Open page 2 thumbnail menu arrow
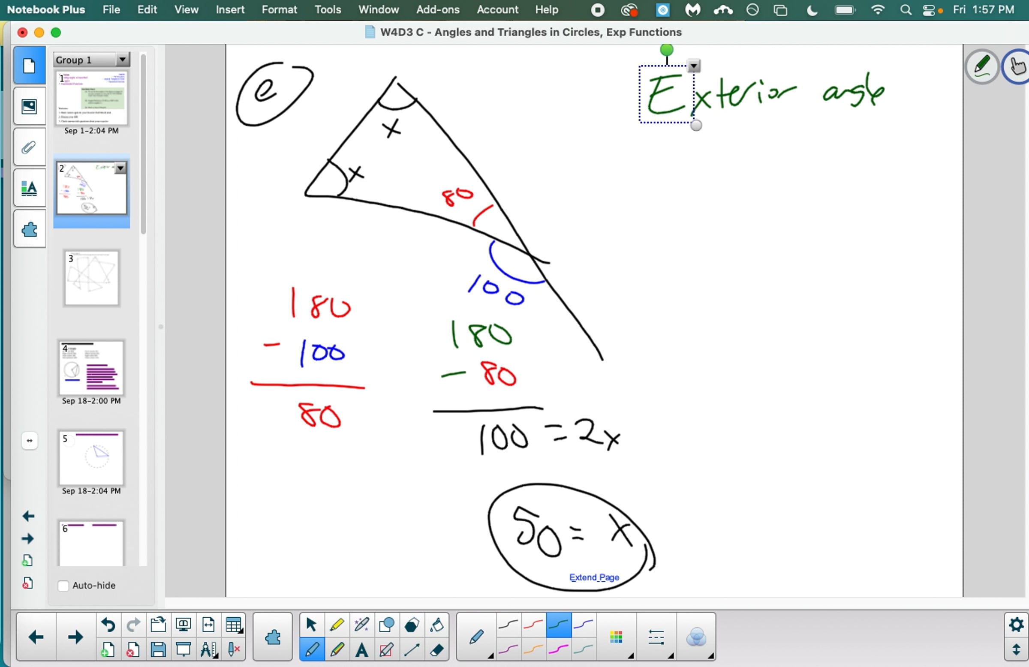The image size is (1029, 667). [x=120, y=168]
